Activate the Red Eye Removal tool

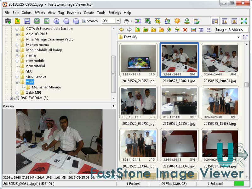[x=186, y=21]
